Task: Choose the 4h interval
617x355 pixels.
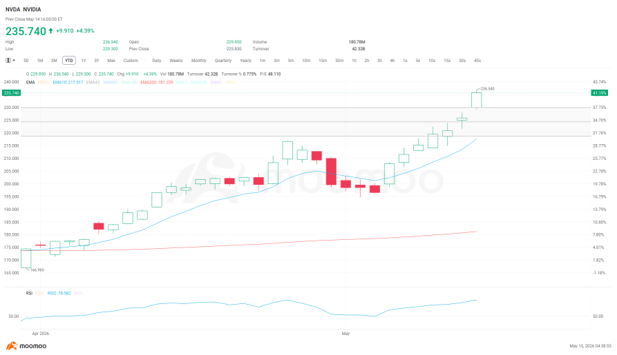Action: click(x=392, y=61)
